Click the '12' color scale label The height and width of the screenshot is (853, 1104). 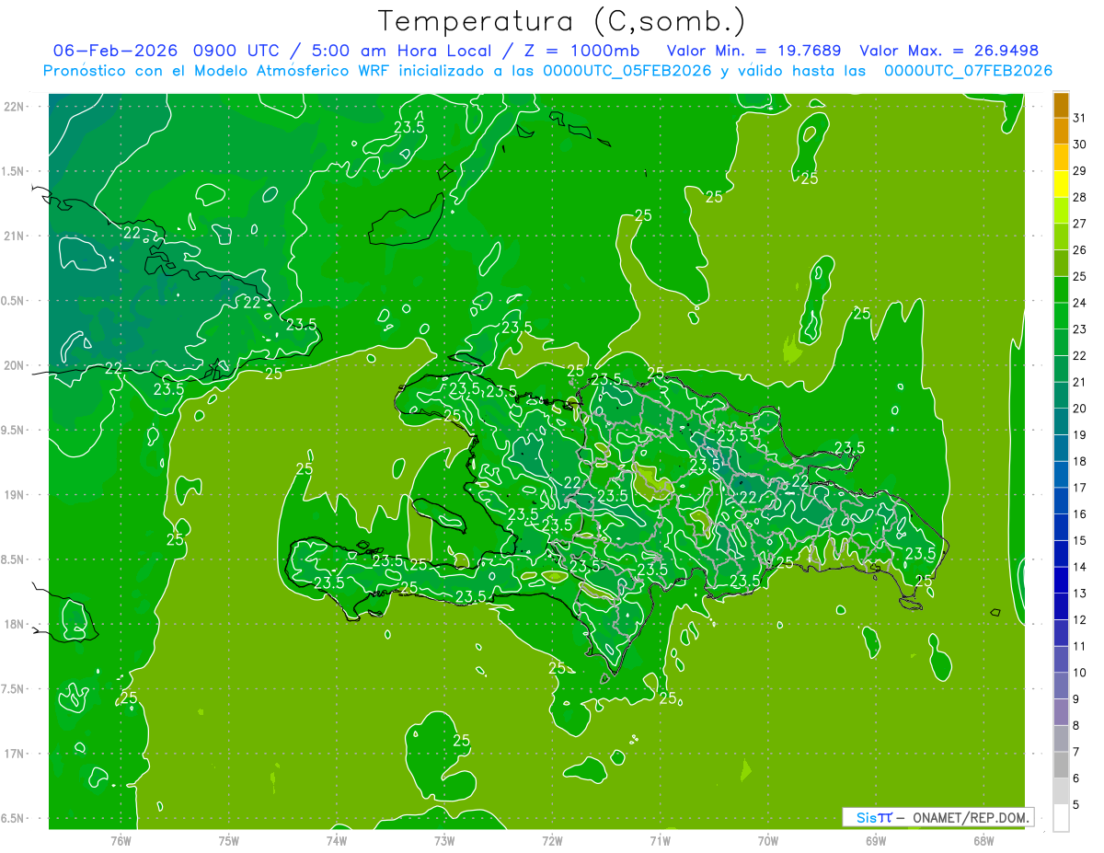[x=1080, y=620]
